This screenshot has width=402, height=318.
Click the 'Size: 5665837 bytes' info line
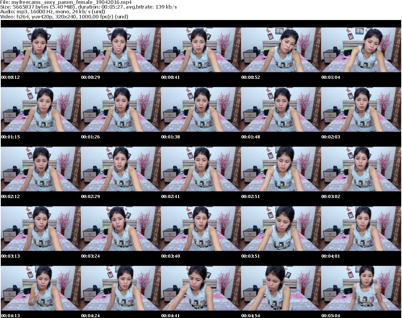(x=88, y=7)
